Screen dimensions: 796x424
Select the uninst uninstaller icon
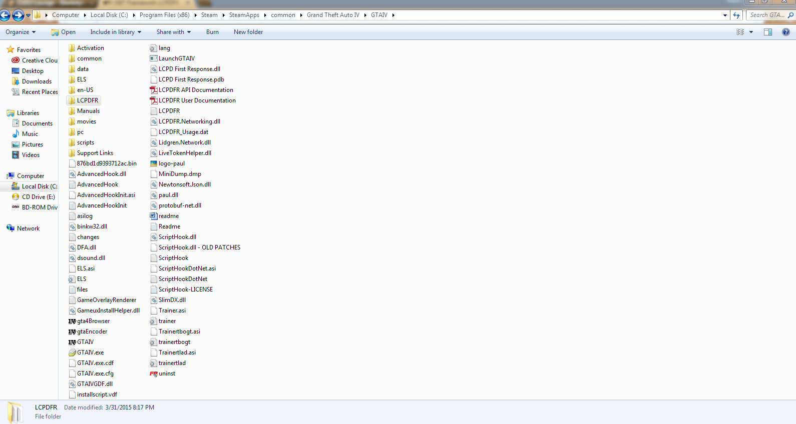click(x=154, y=373)
